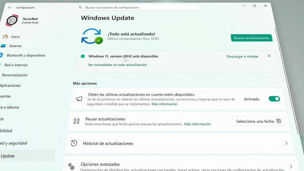Click Más información beside pause updates
Screen dimensions: 304x171
click(x=197, y=124)
